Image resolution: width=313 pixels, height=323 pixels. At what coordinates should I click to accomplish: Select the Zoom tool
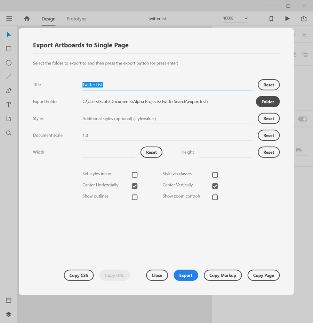(x=9, y=133)
